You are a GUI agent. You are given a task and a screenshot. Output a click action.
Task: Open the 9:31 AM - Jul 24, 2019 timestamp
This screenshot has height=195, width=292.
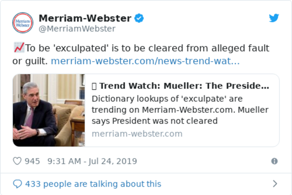pyautogui.click(x=92, y=161)
